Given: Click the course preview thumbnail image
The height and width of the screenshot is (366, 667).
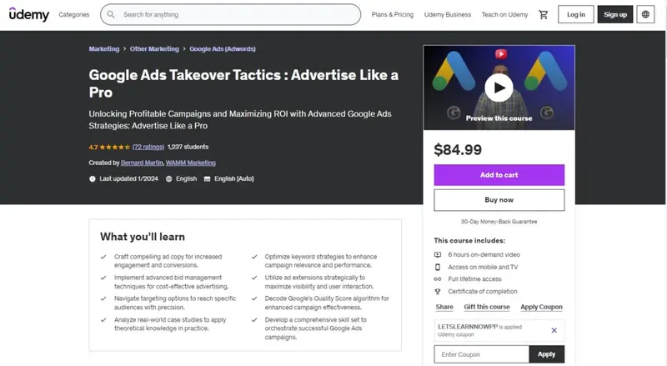Looking at the screenshot, I should 499,88.
